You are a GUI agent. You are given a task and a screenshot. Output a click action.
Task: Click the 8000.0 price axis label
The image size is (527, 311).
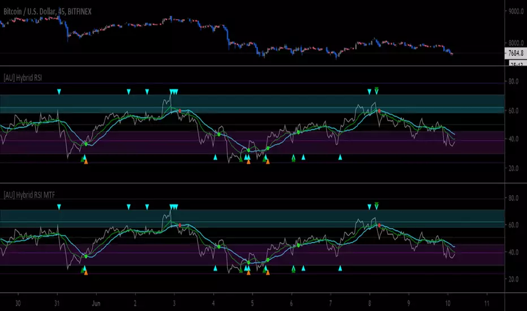click(515, 43)
